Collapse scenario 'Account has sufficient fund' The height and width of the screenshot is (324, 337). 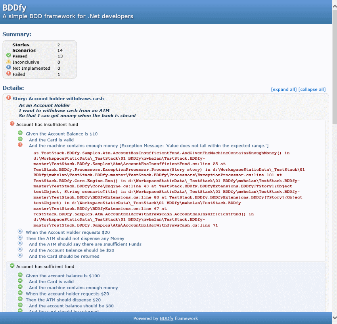coord(45,267)
